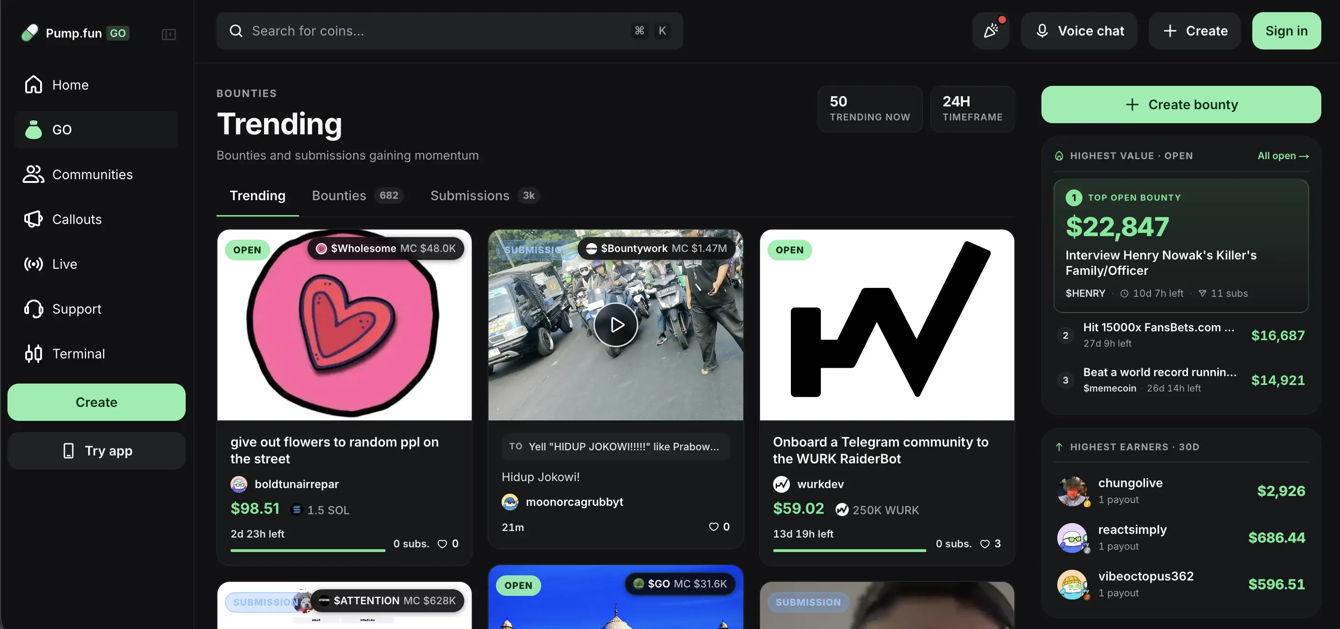Click chungolive avatar
1340x629 pixels.
point(1072,490)
